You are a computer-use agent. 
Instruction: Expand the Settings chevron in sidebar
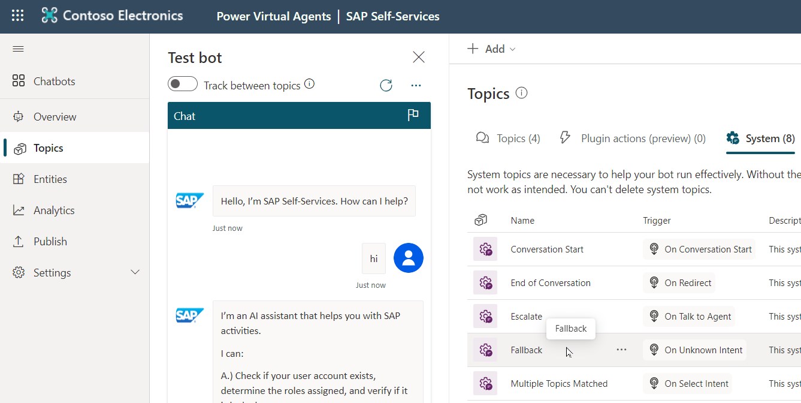135,272
